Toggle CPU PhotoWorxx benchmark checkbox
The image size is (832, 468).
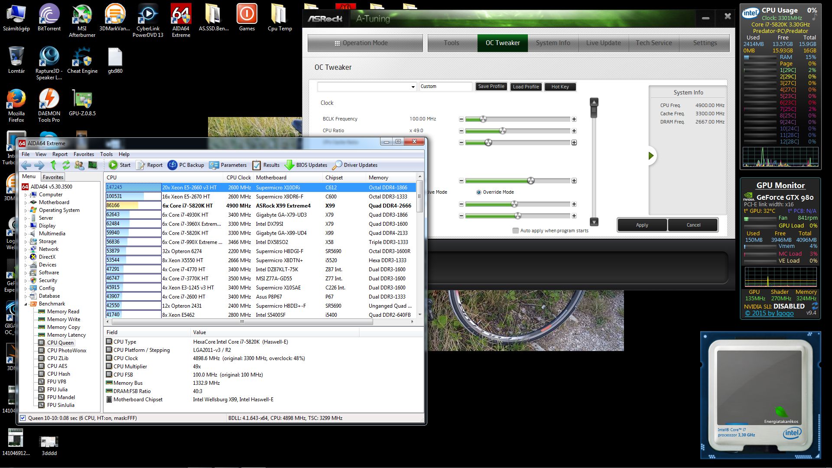[42, 351]
